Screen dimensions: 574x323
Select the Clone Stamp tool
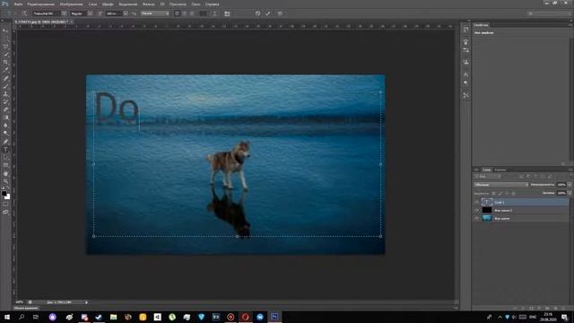point(5,94)
